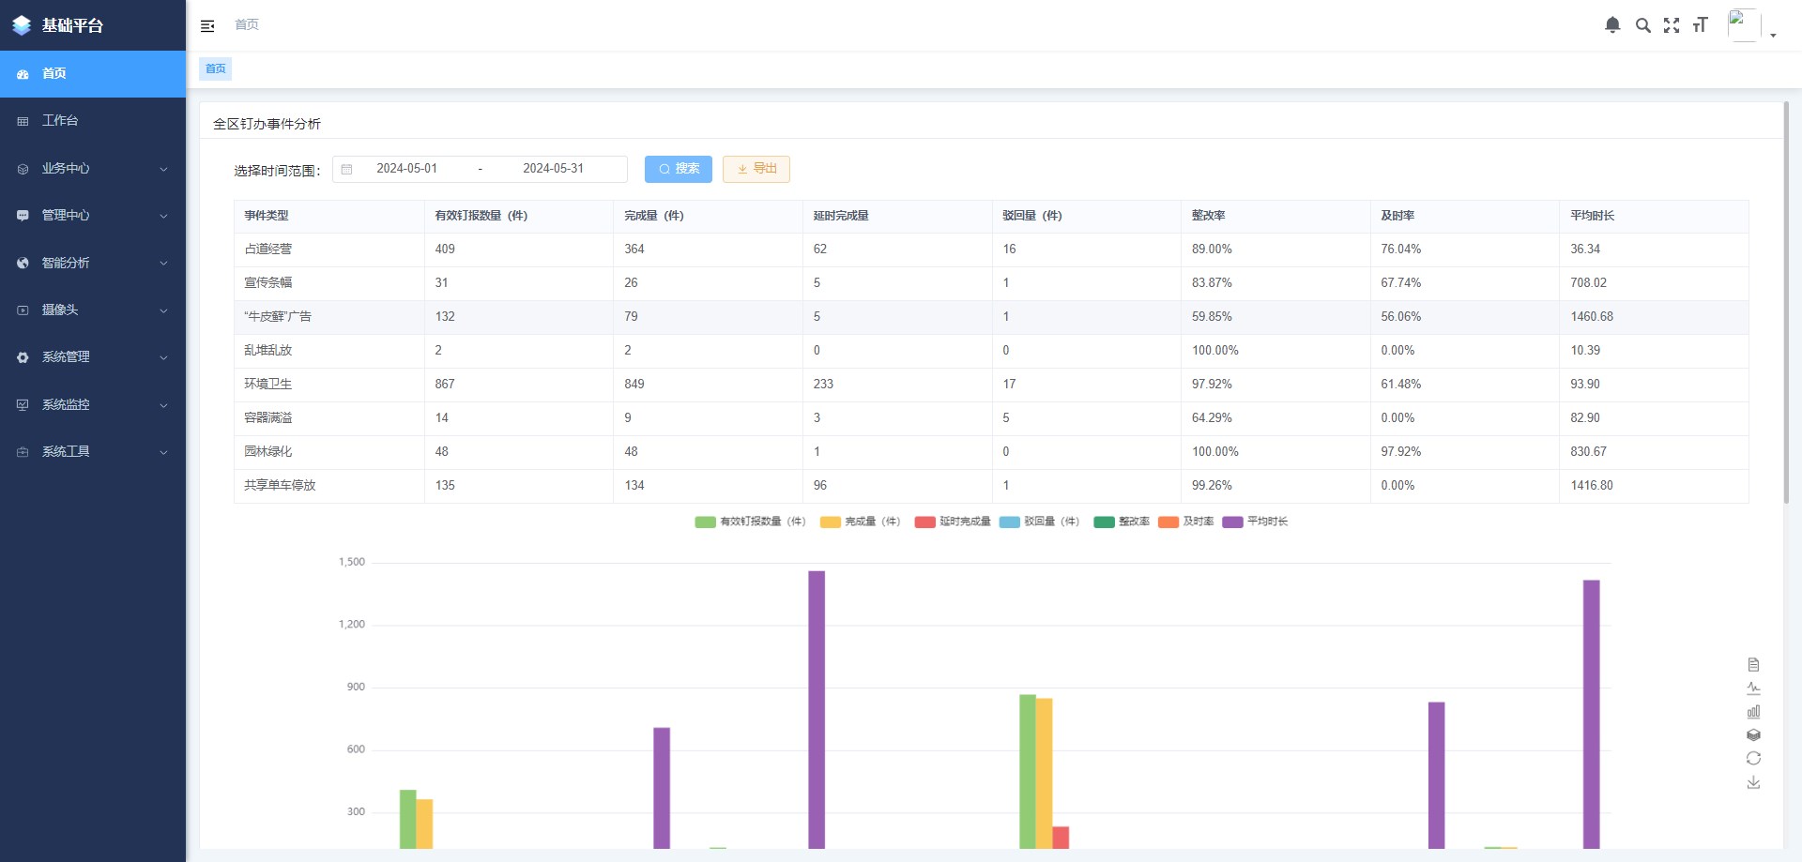This screenshot has height=862, width=1802.
Task: Select 首页 in the sidebar menu
Action: [93, 74]
